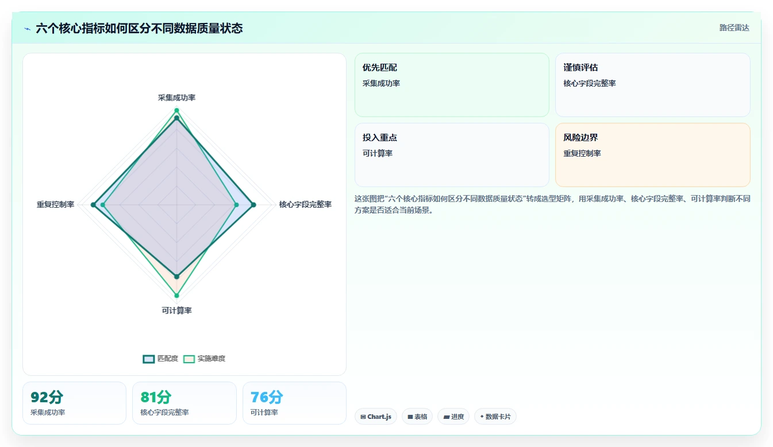This screenshot has height=447, width=773.
Task: Click 重复控制率 text in 风险边界 card
Action: [x=582, y=153]
